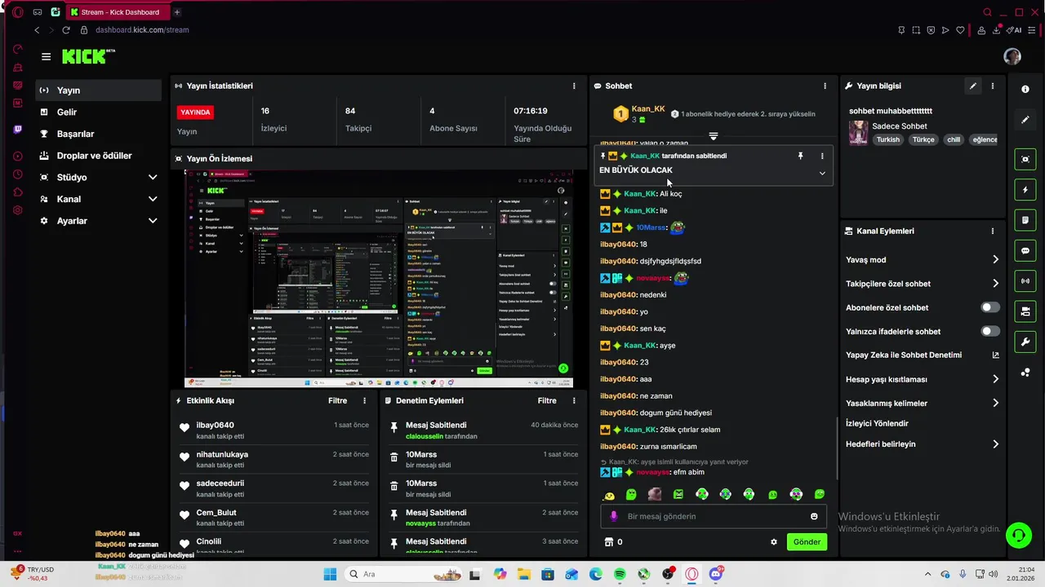The height and width of the screenshot is (587, 1045).
Task: Open Yasaklanmış kelimeler options arrow
Action: point(995,403)
